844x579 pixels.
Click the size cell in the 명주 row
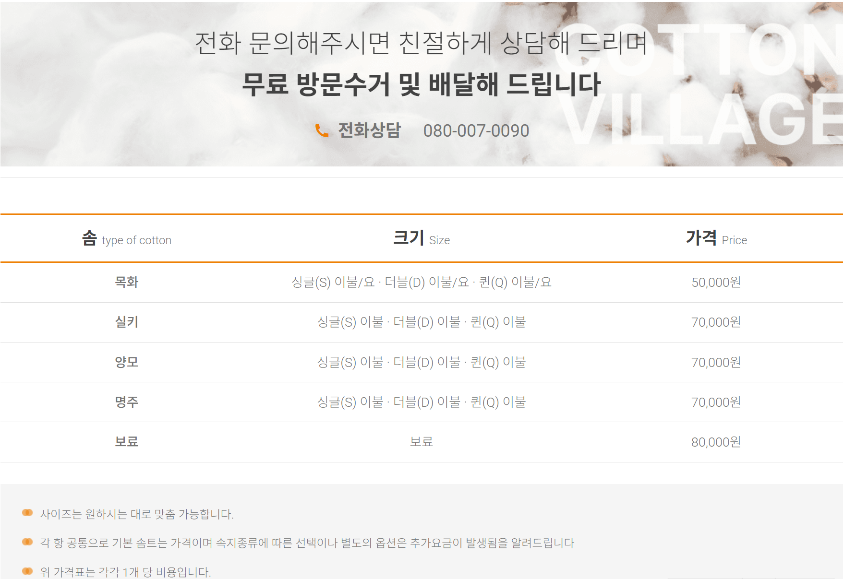[422, 402]
